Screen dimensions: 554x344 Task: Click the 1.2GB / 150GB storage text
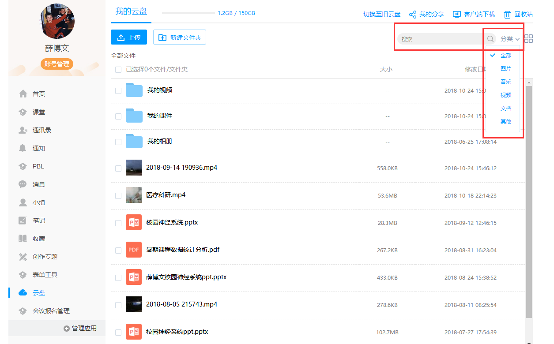coord(236,13)
